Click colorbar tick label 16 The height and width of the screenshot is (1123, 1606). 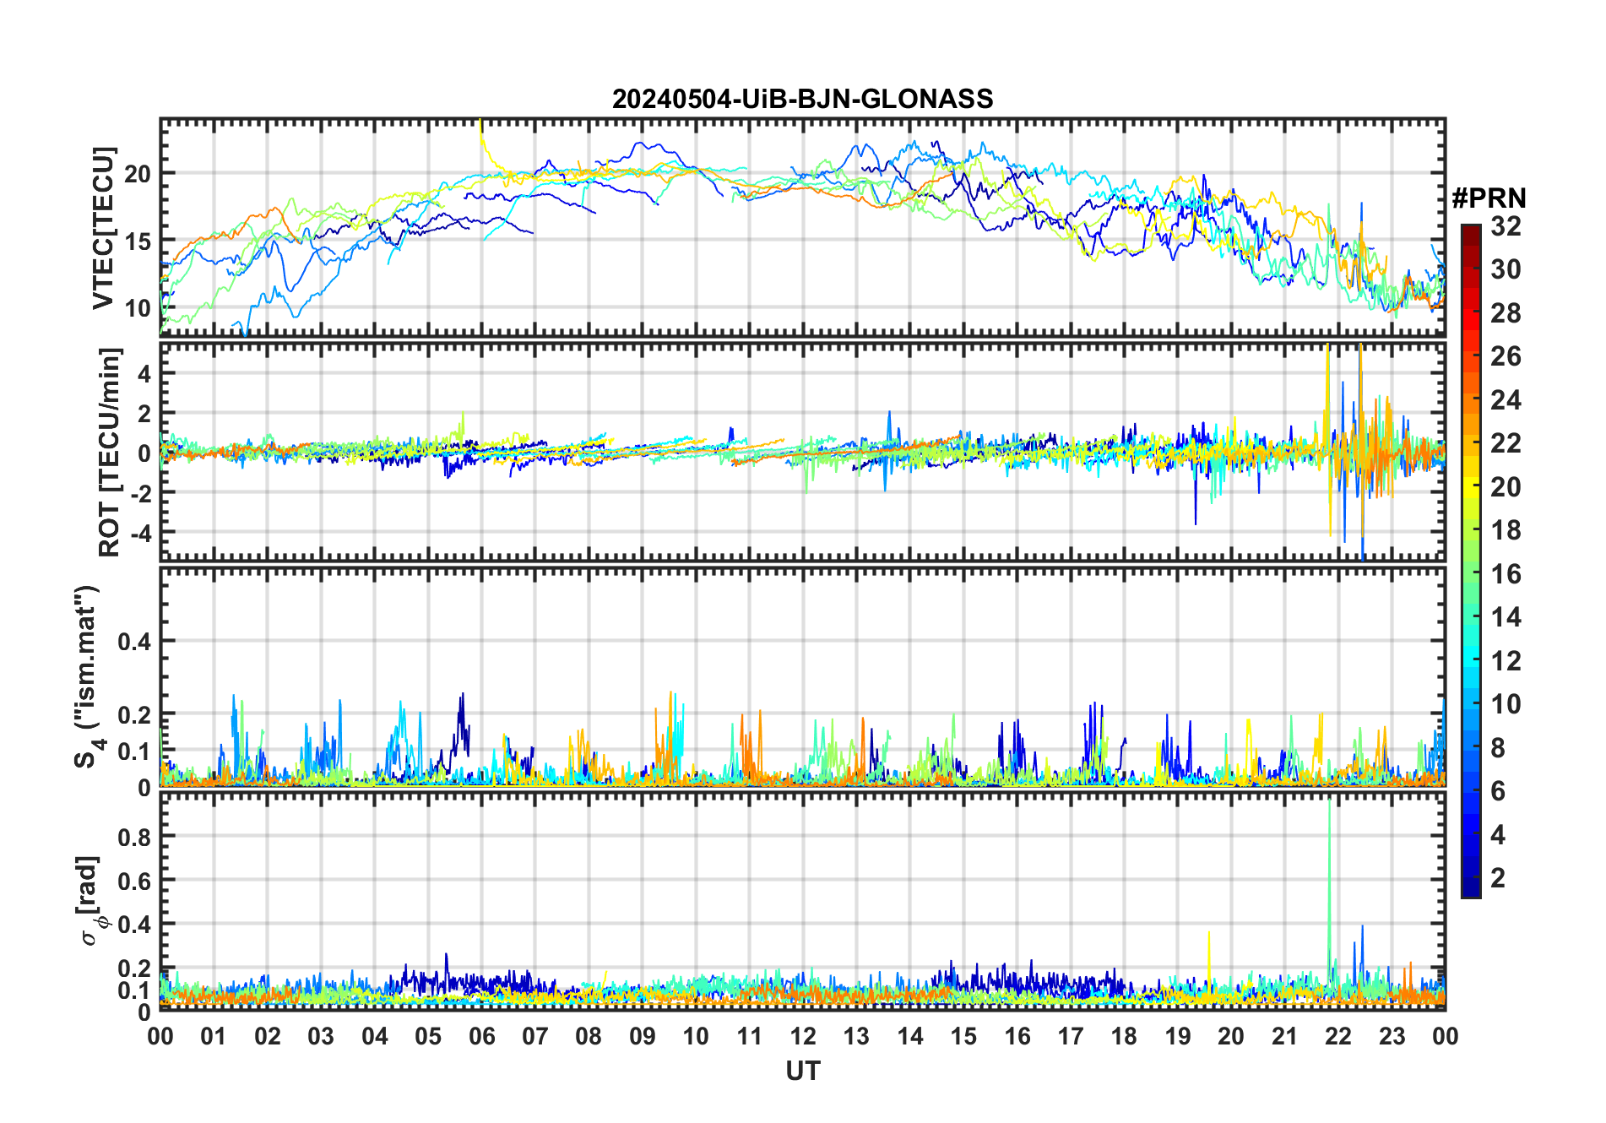pyautogui.click(x=1506, y=574)
